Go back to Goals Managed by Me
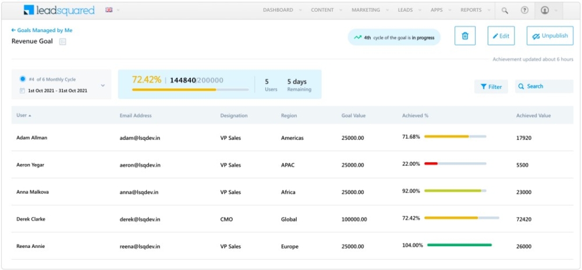 tap(42, 30)
